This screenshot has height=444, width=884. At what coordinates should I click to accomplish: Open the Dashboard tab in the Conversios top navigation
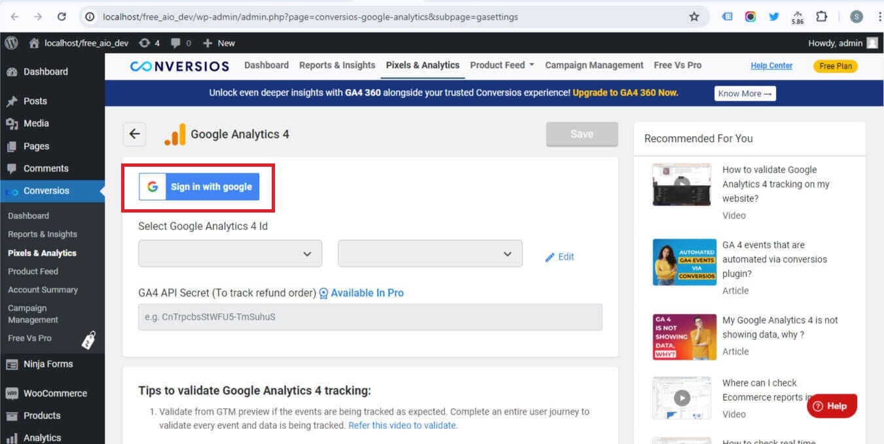267,65
